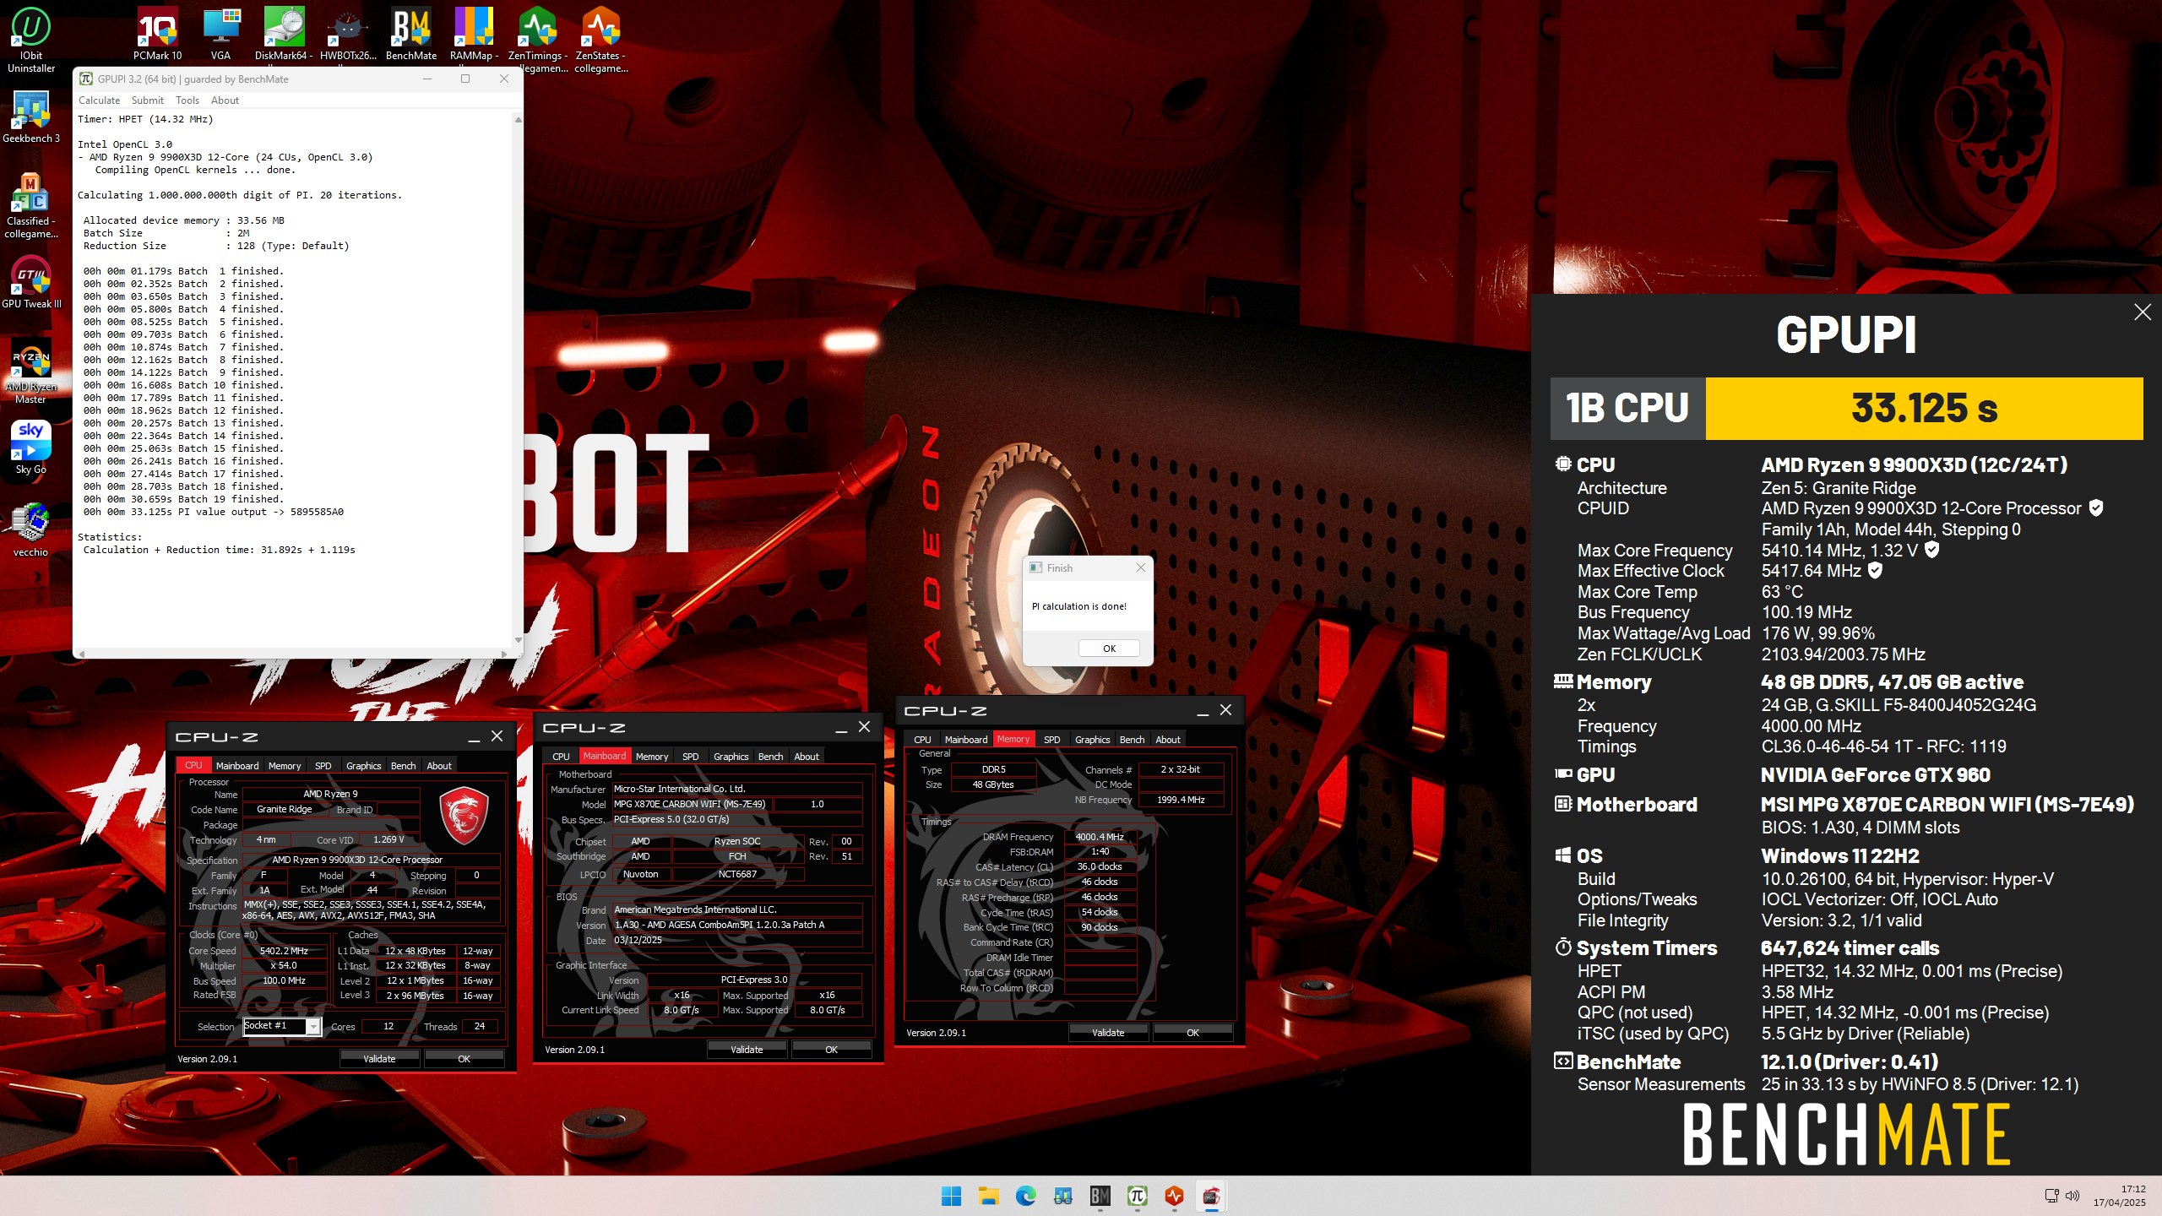Click the 33.125 s score banner
2162x1216 pixels.
1924,409
